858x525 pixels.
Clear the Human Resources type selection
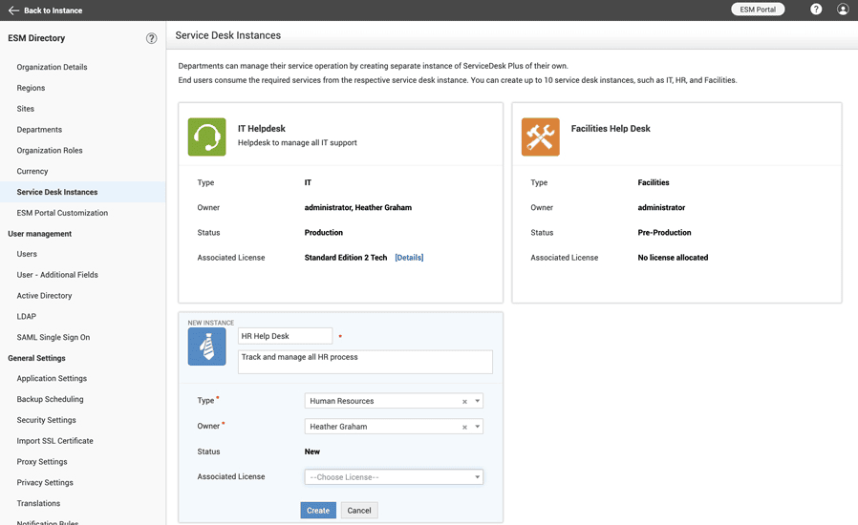point(464,402)
